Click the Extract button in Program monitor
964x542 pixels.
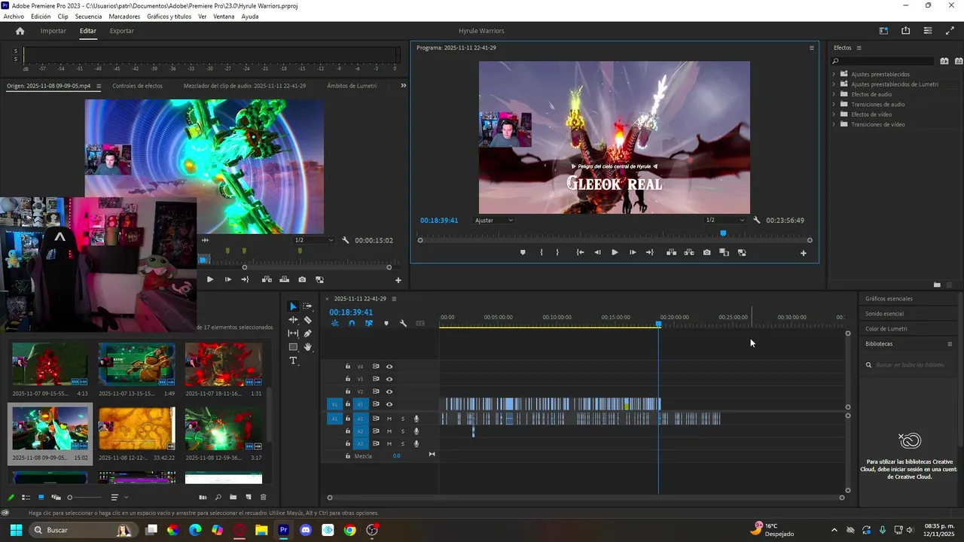(689, 253)
